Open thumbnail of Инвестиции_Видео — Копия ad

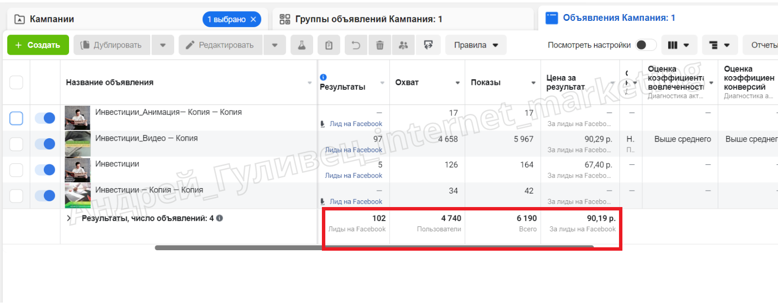[x=77, y=144]
